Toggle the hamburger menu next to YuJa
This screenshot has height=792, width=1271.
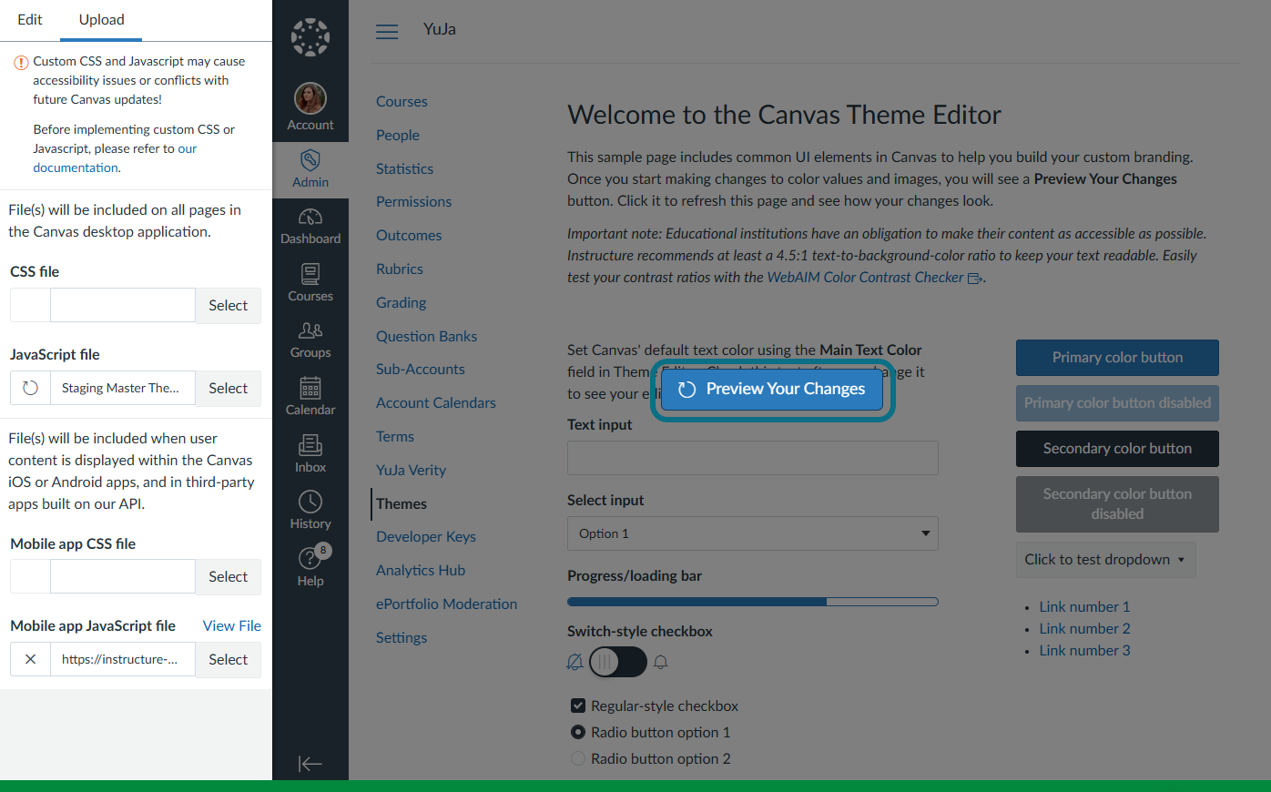click(387, 32)
